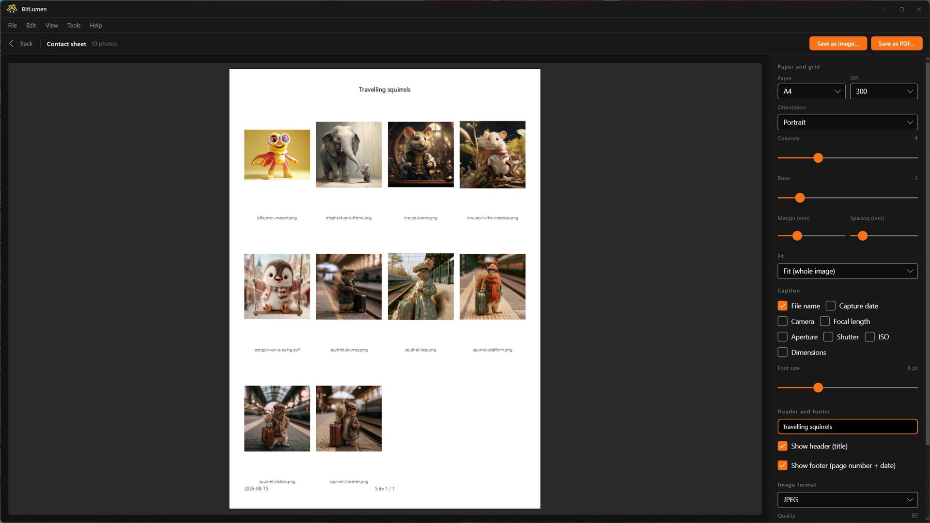Open the Tools menu

pos(74,25)
